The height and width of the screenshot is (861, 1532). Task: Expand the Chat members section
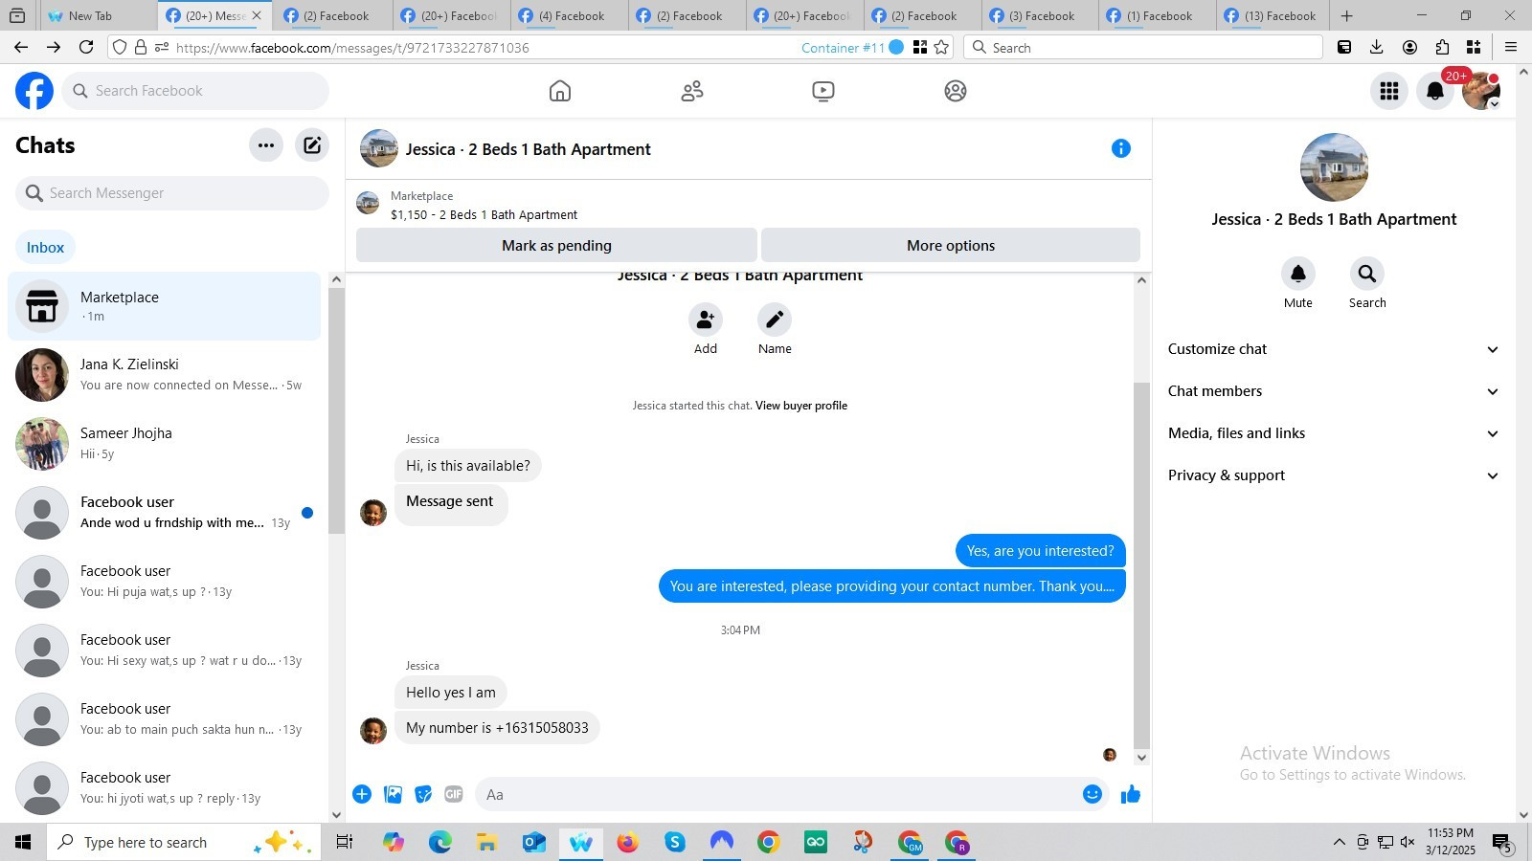[1334, 391]
